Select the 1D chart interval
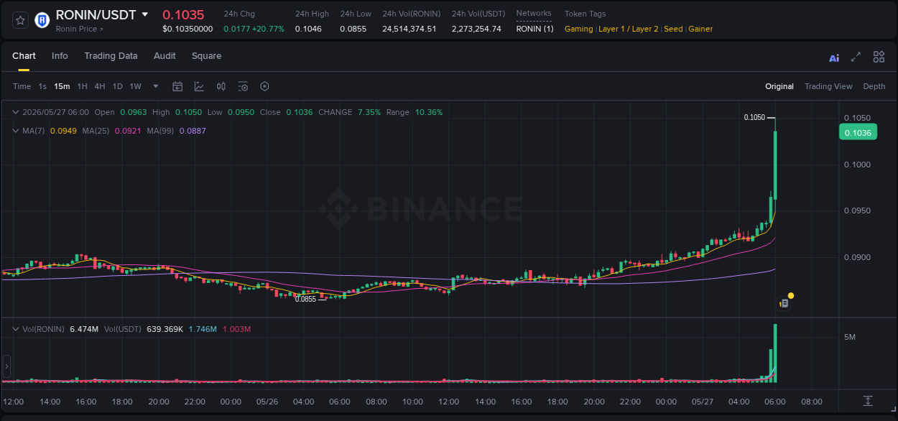The height and width of the screenshot is (421, 898). pos(117,86)
